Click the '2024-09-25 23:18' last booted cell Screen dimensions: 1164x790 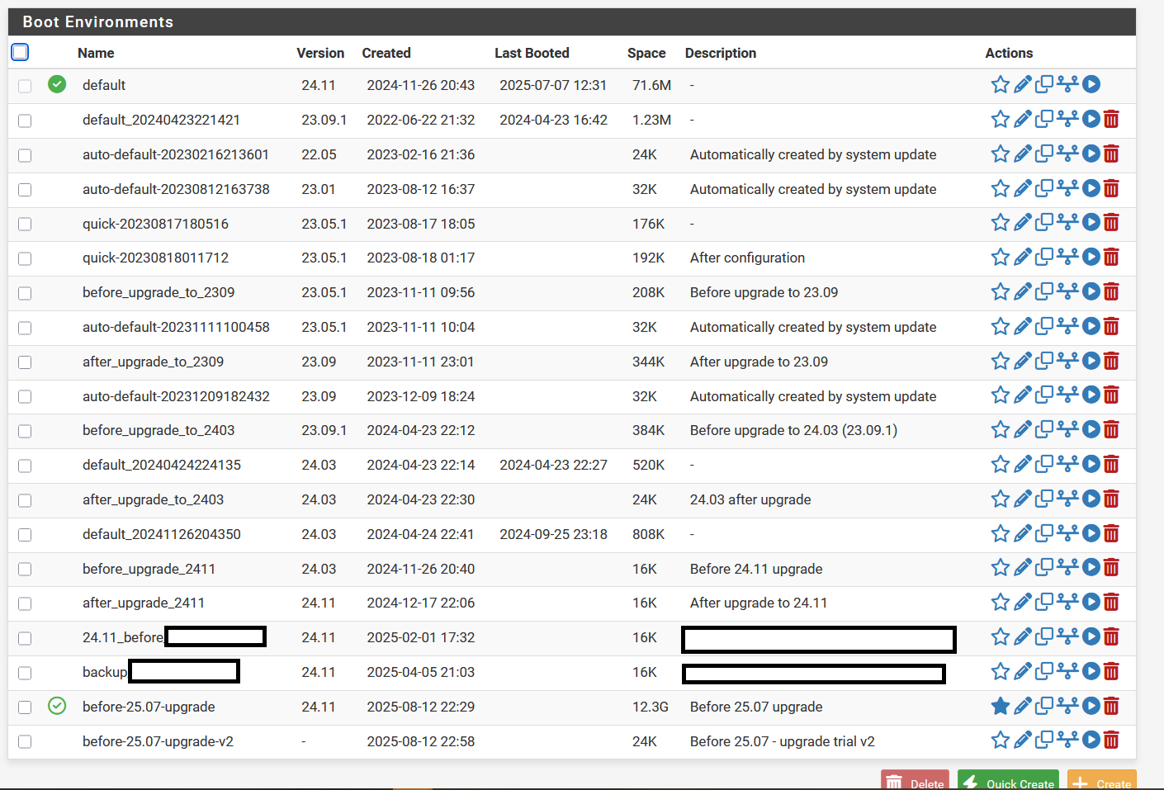(553, 534)
